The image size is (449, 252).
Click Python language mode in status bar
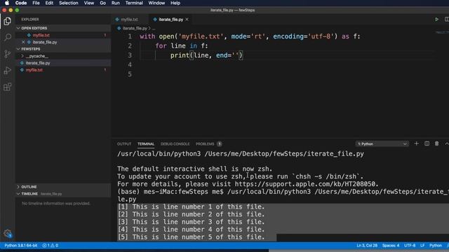point(436,246)
